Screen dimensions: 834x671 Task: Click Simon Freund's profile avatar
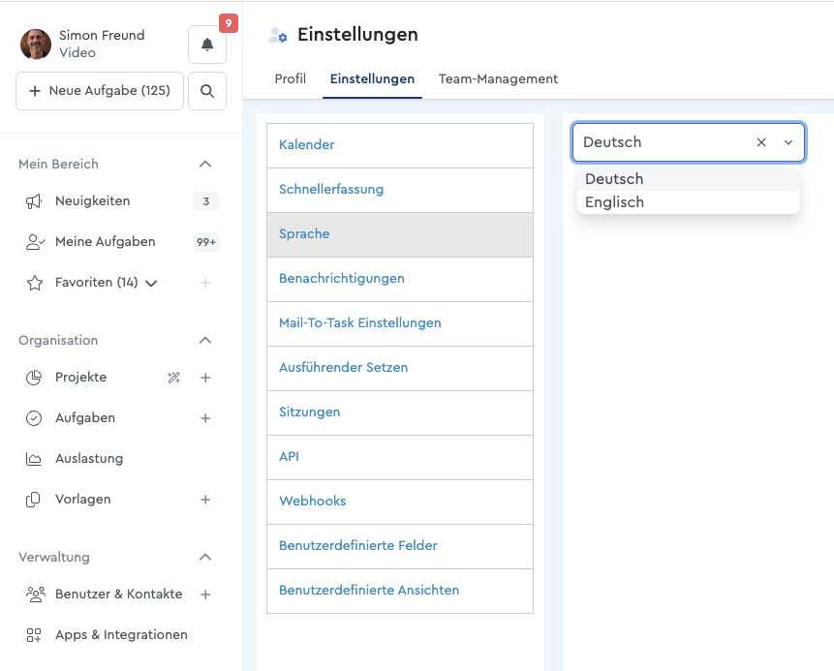pyautogui.click(x=36, y=45)
